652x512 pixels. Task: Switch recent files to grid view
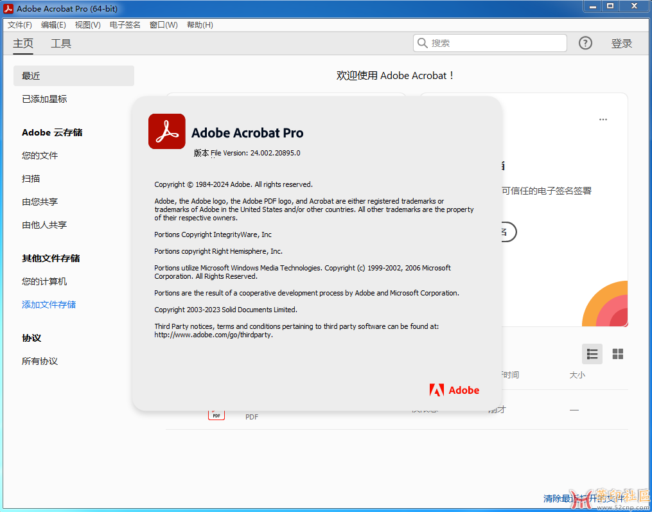pos(618,354)
